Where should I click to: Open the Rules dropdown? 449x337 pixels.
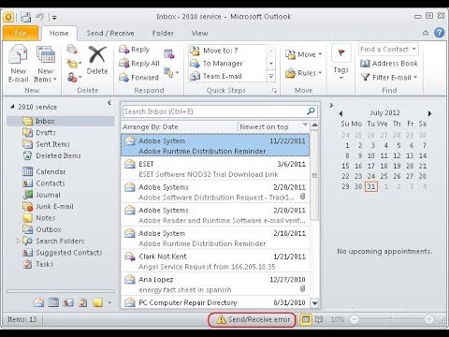(303, 73)
